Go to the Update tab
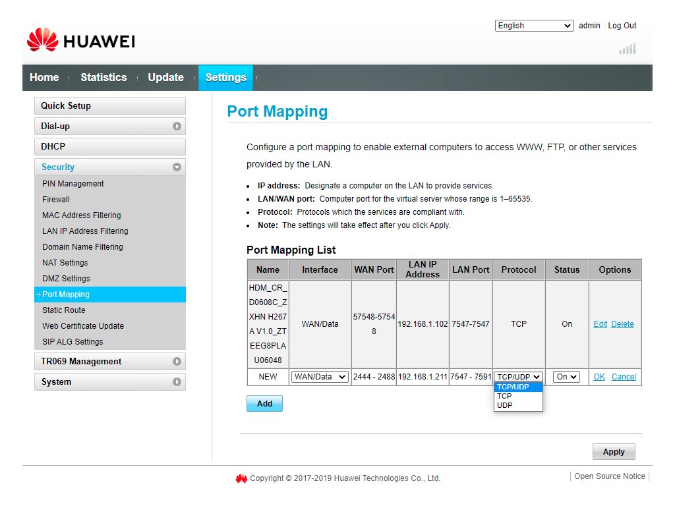675x506 pixels. coord(165,78)
